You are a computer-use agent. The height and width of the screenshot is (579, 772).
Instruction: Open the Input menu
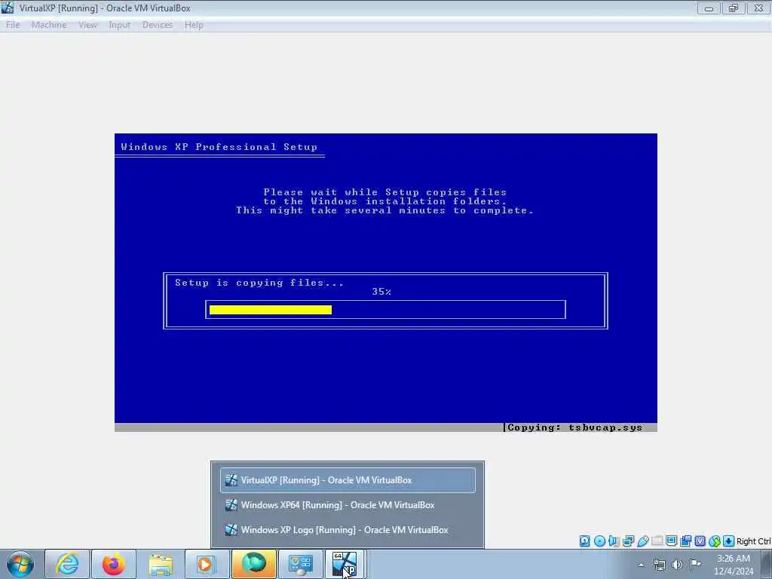tap(120, 25)
